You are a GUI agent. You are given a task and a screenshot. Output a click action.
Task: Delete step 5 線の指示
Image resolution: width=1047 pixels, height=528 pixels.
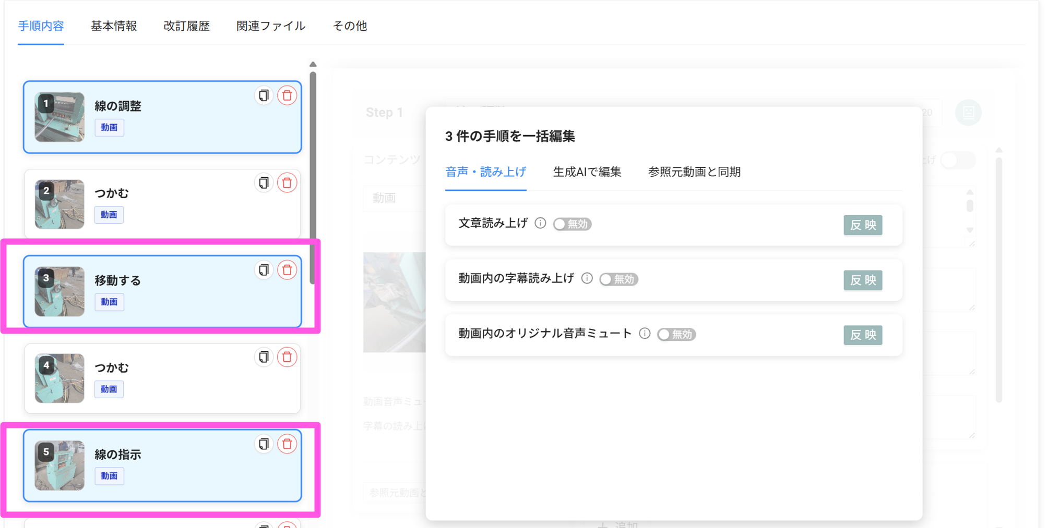[287, 444]
